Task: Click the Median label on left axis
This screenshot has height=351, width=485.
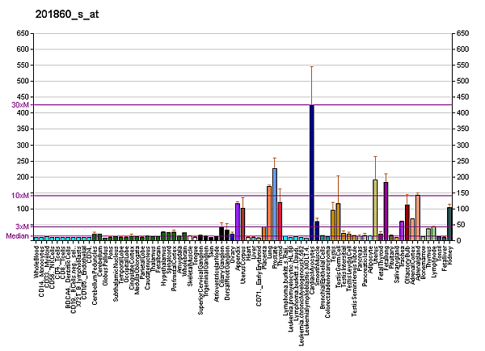Action: tap(18, 236)
